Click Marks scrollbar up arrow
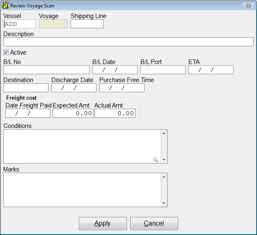 [164, 177]
